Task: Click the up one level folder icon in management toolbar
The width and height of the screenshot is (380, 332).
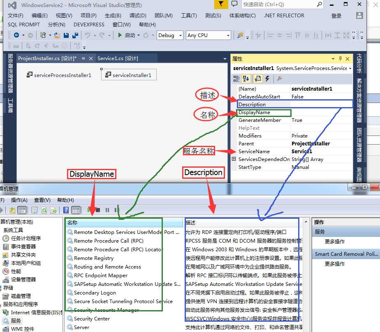Action: [12, 210]
